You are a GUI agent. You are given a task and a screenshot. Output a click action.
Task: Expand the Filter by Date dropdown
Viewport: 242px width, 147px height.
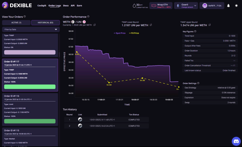click(31, 29)
